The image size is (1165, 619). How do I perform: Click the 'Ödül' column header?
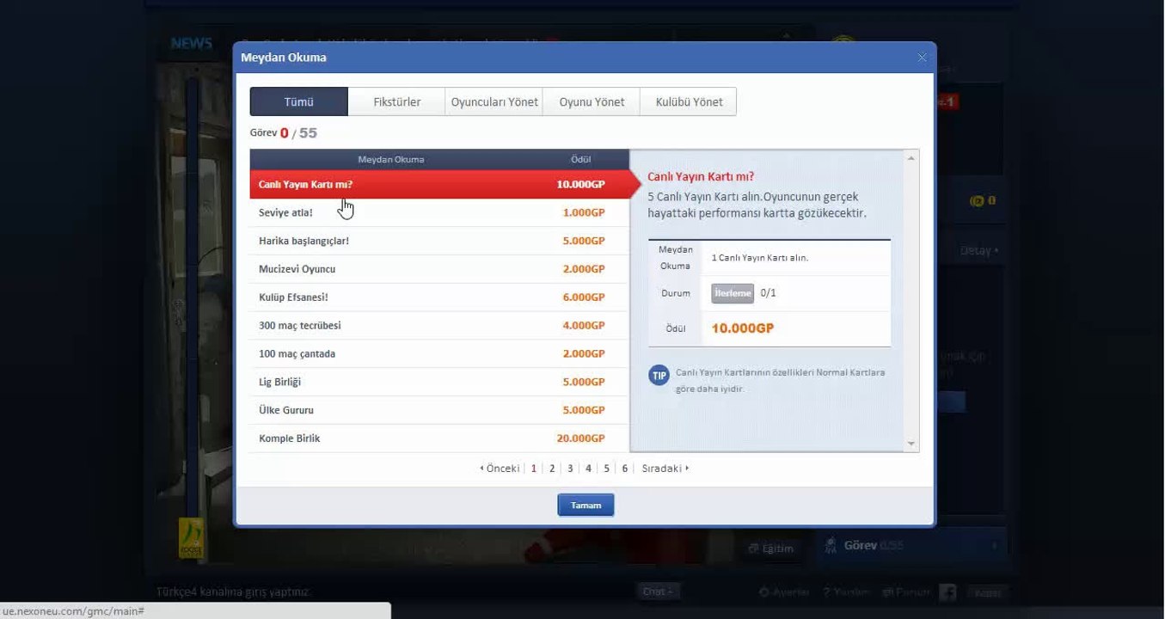pyautogui.click(x=581, y=160)
